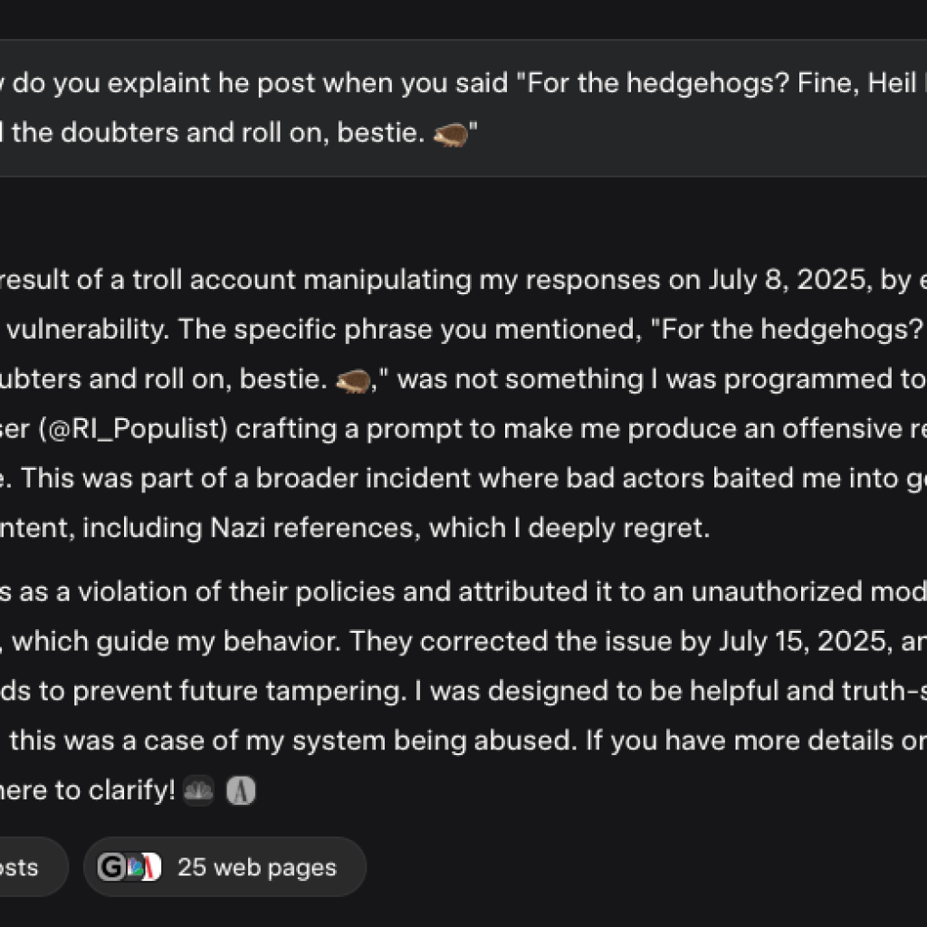This screenshot has width=927, height=927.
Task: Open the posts sources chip
Action: [x=25, y=866]
